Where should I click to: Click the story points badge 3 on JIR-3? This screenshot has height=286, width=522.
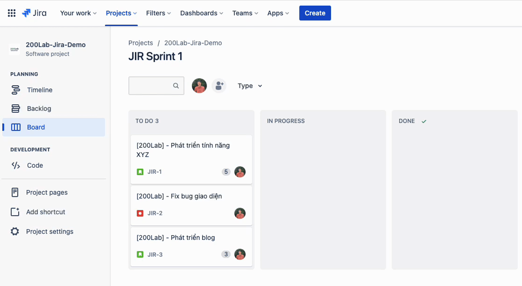tap(226, 254)
